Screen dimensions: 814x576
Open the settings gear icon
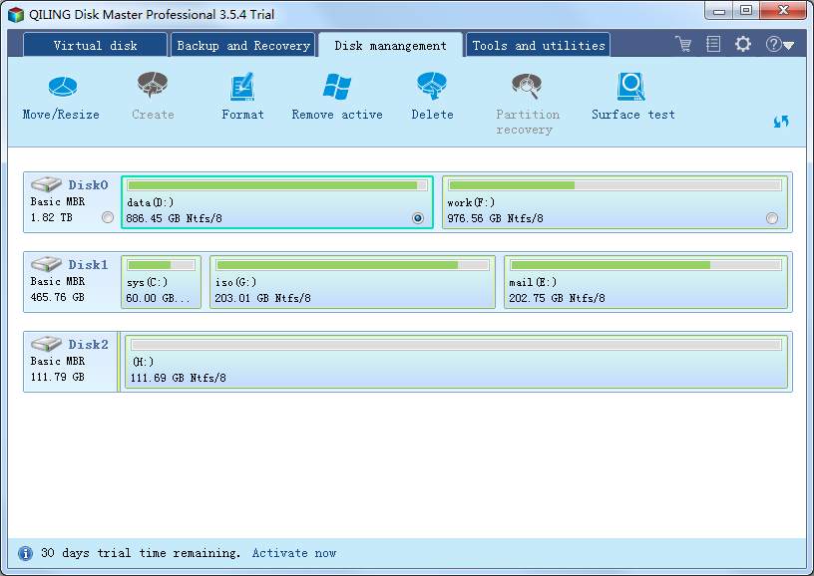[743, 45]
